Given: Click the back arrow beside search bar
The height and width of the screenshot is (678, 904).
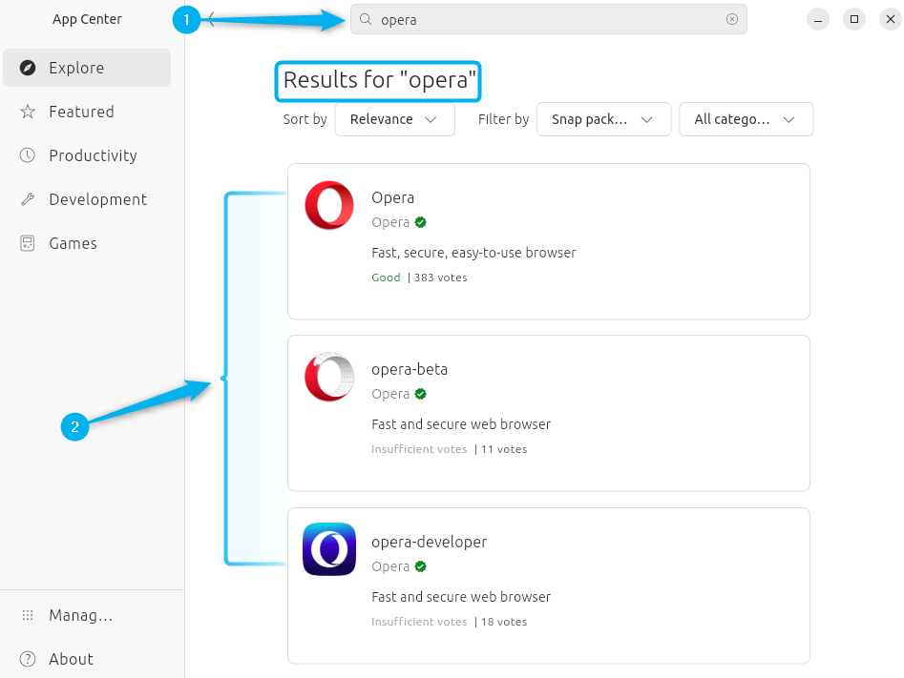Looking at the screenshot, I should coord(211,19).
